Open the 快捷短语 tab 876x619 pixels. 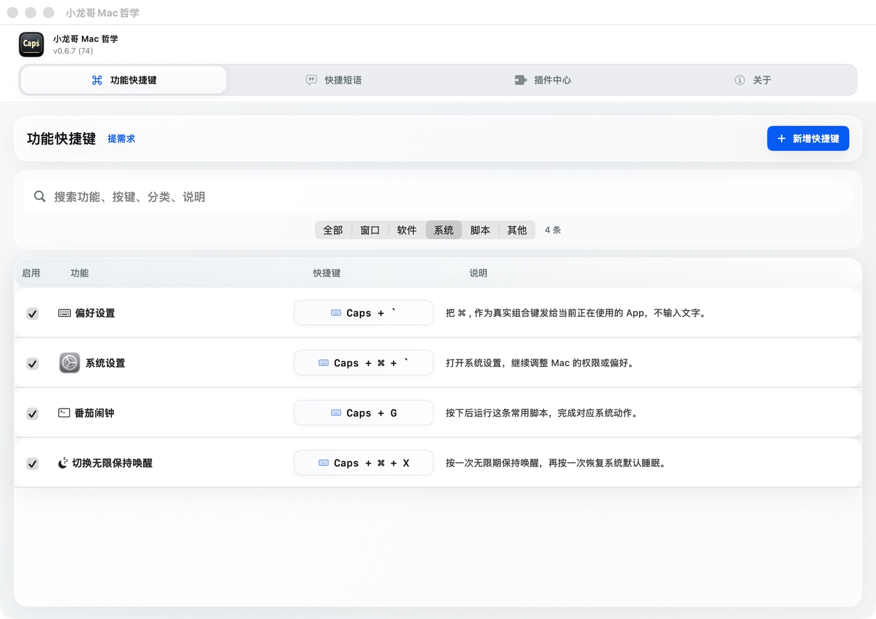coord(334,80)
